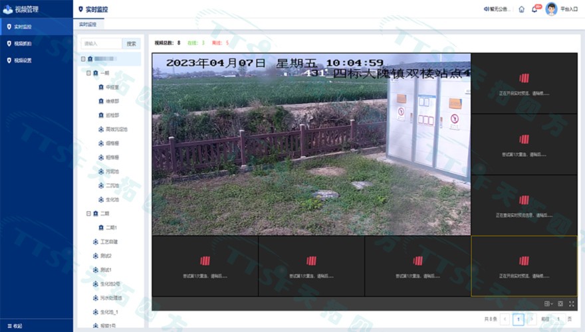Collapse sidebar with 收起 button
The image size is (585, 332).
coord(14,326)
